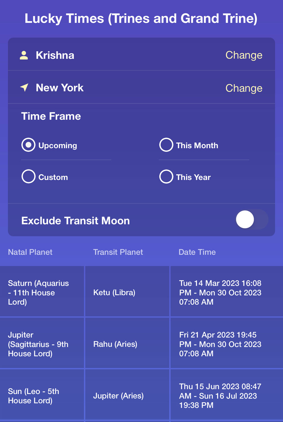Open the Sun Leo 5th House Lord row

[34, 396]
